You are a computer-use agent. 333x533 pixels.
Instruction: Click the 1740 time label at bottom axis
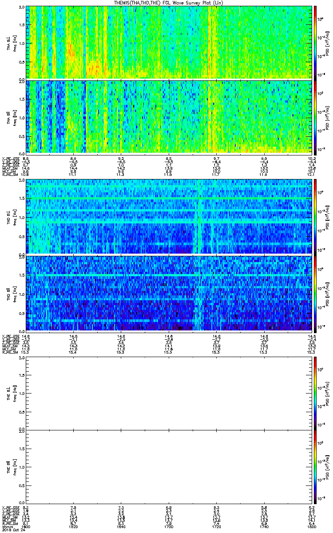pos(264,526)
